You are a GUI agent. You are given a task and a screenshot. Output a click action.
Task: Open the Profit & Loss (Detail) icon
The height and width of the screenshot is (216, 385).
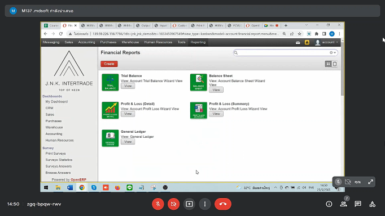(x=110, y=110)
